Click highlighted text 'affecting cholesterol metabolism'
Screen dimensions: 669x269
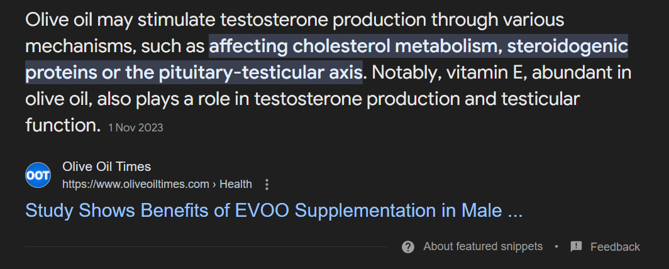[x=355, y=46]
